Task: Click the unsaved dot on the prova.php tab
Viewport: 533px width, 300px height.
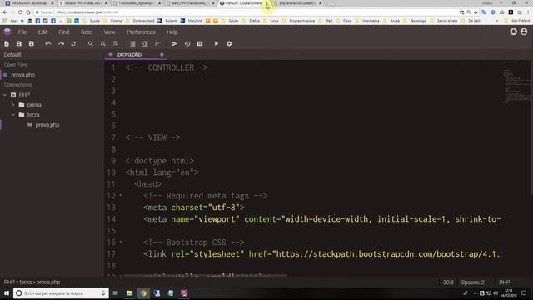Action: click(162, 54)
